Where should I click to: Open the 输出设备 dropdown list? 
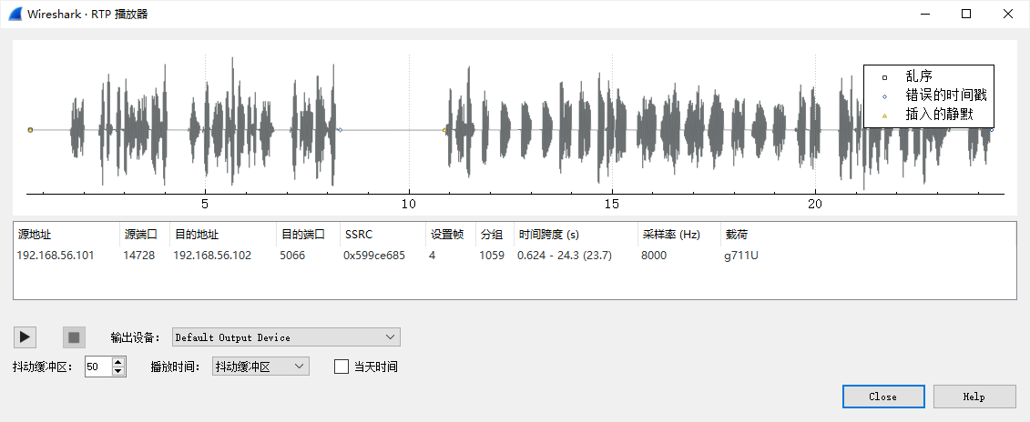click(286, 337)
